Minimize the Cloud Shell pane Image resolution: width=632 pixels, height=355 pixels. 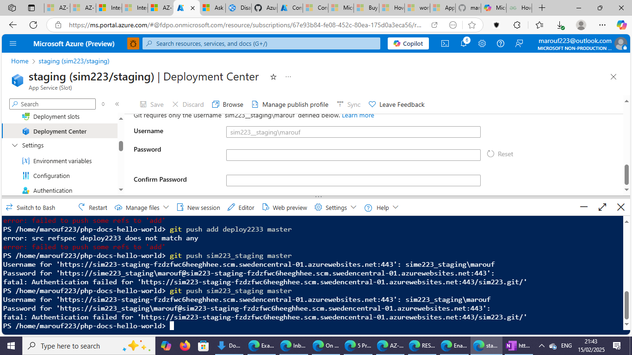[584, 207]
